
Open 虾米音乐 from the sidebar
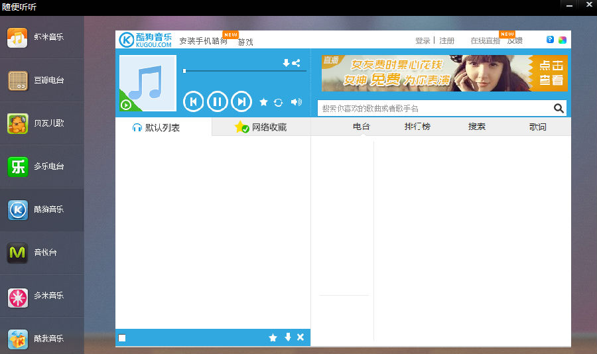tap(41, 38)
